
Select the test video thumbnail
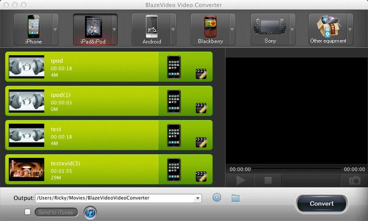pos(27,135)
